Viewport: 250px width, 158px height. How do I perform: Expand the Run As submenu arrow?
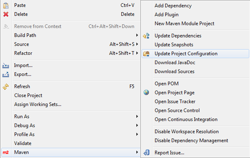click(137, 116)
